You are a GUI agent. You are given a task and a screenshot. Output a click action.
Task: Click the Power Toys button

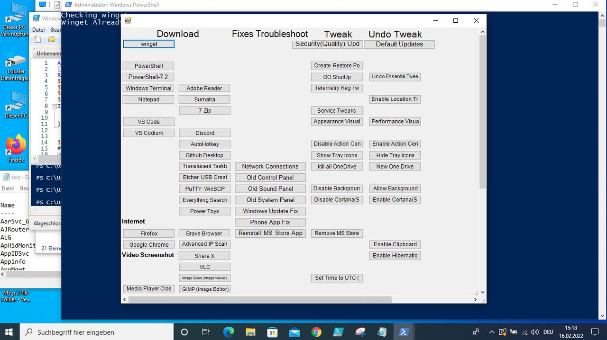point(204,211)
